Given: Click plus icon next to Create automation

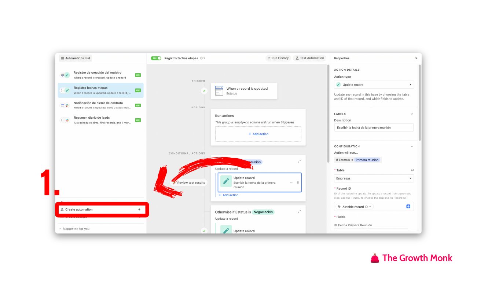Looking at the screenshot, I should tap(139, 209).
